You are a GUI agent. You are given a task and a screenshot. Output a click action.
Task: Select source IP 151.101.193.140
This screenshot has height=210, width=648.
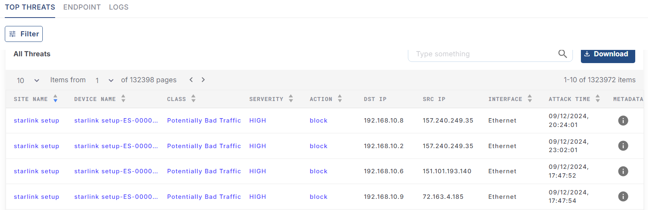(447, 171)
